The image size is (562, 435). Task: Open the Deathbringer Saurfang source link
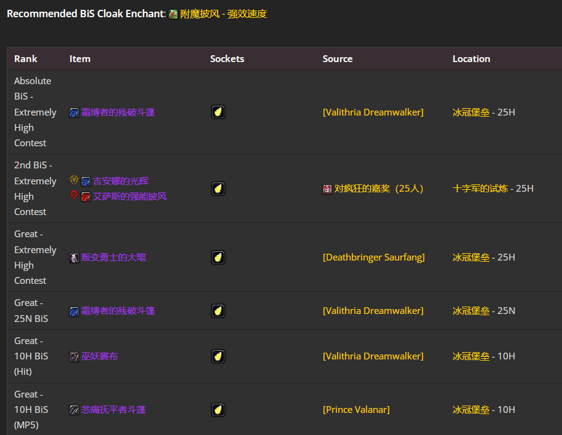373,257
